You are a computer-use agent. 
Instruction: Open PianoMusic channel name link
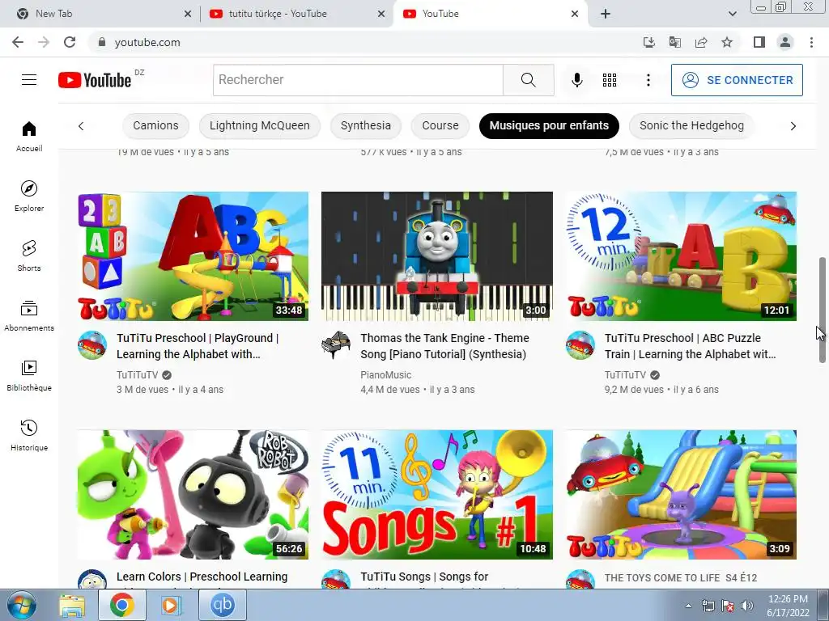pyautogui.click(x=386, y=375)
